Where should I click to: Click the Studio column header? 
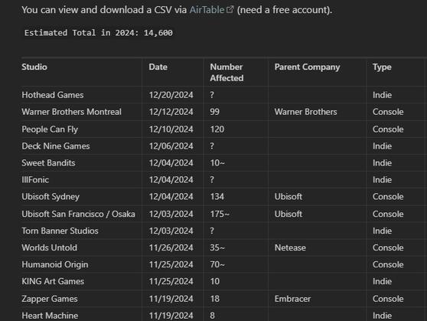point(34,67)
